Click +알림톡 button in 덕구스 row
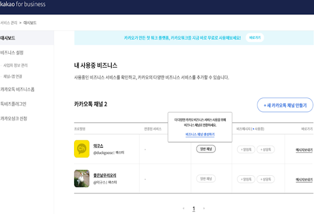314x214 pixels. click(246, 149)
